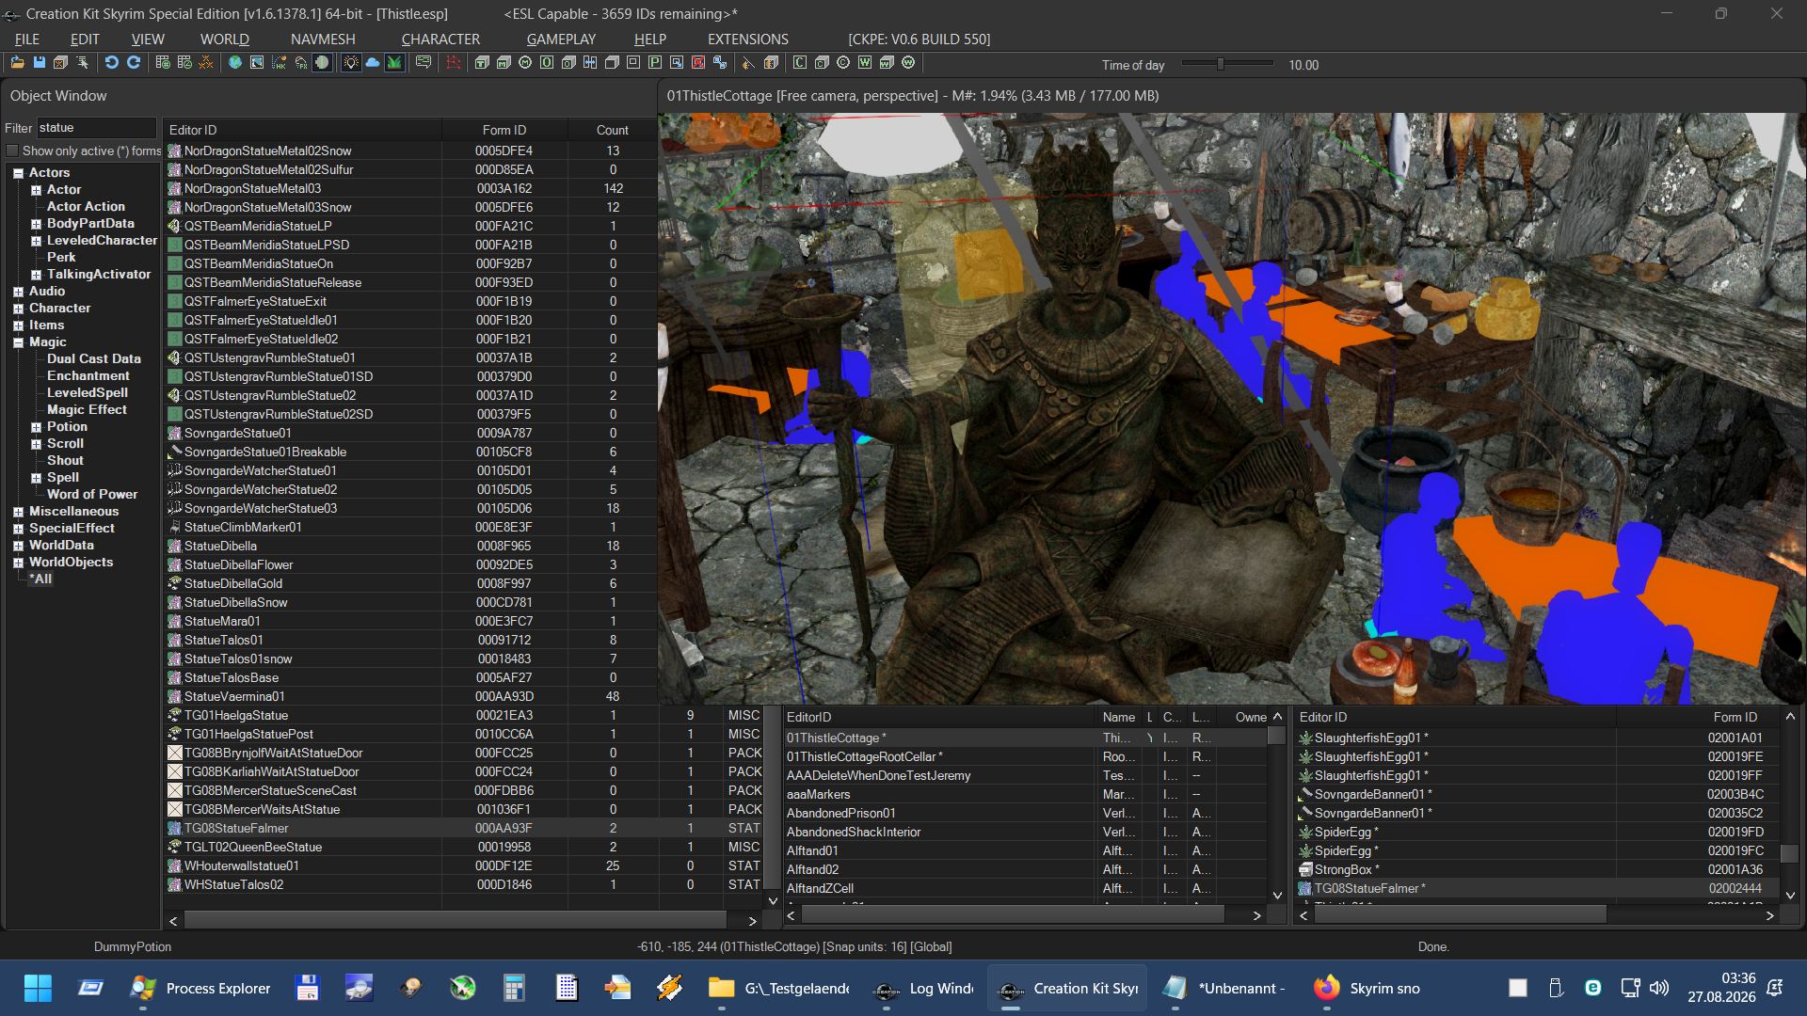
Task: Open the G:\_Testgelaende folder taskbar item
Action: pos(779,988)
